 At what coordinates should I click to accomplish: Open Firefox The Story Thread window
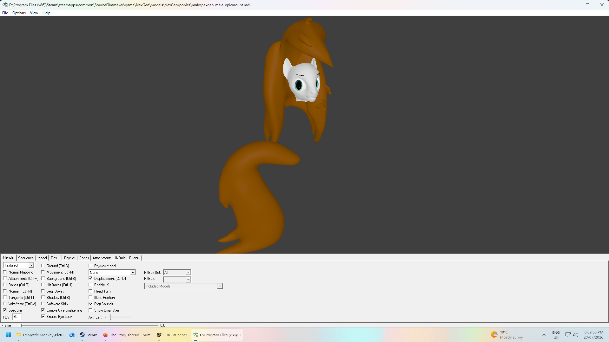pos(127,335)
